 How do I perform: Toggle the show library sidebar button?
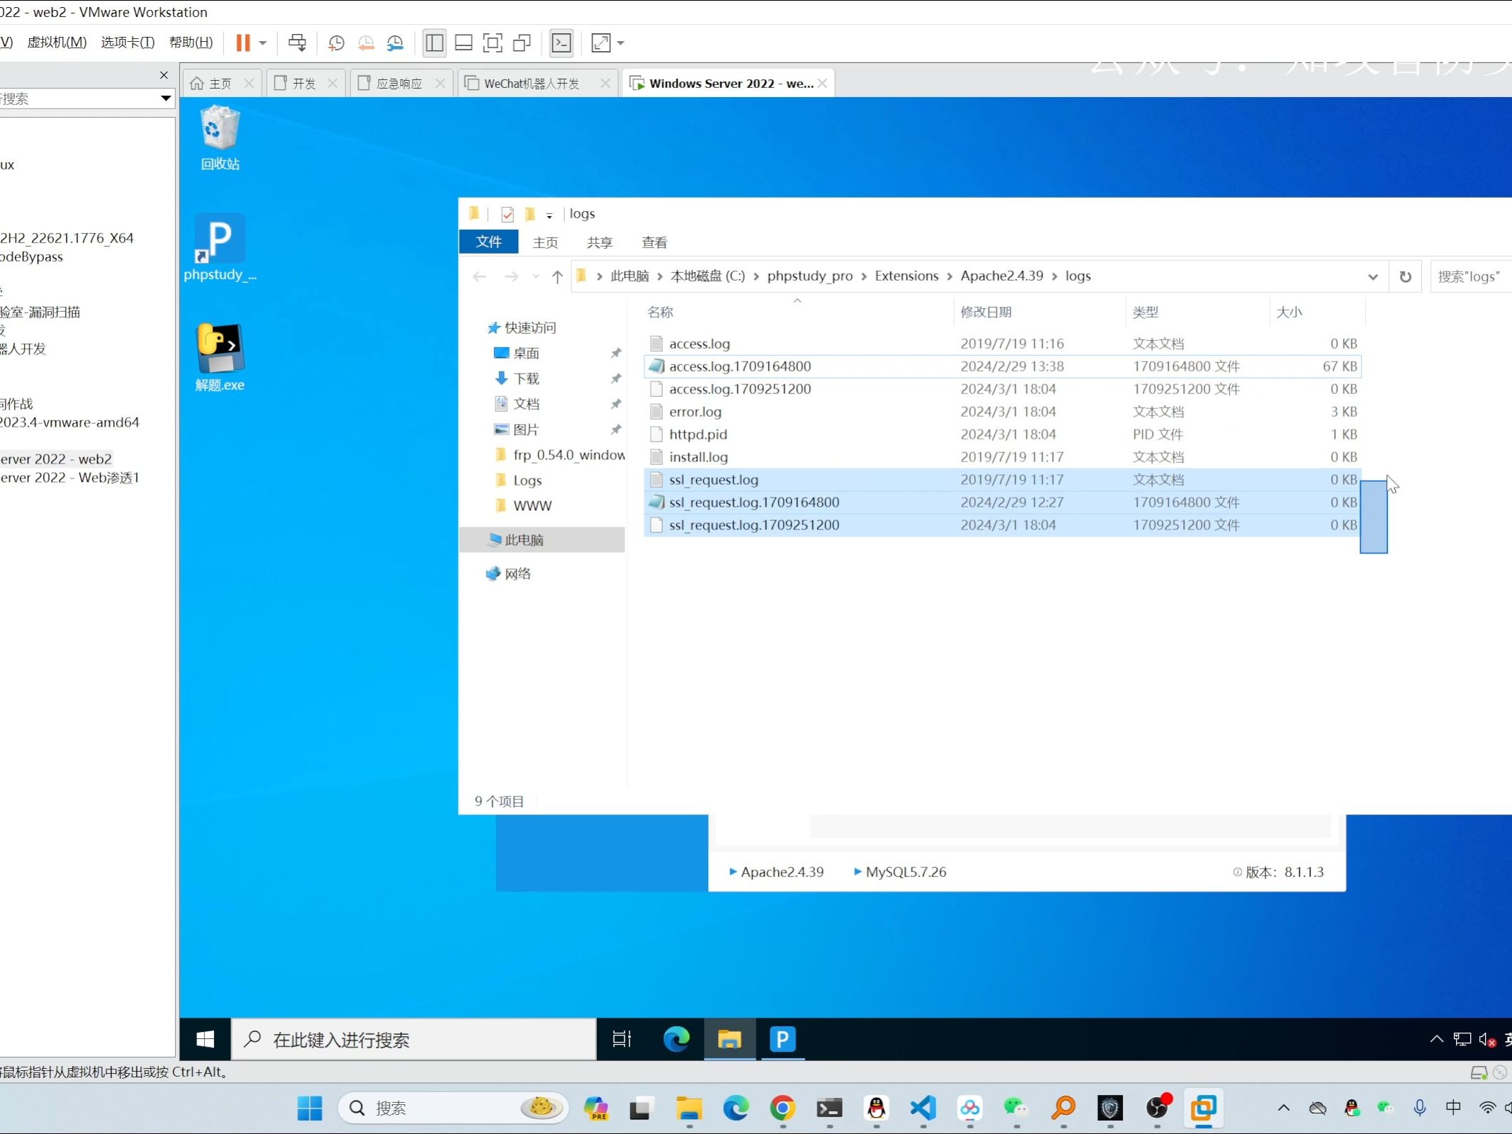(434, 43)
